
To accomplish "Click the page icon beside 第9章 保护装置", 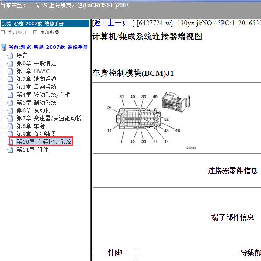I will click(x=10, y=134).
